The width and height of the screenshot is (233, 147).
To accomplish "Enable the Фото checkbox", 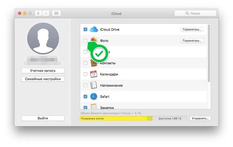I will [x=85, y=40].
